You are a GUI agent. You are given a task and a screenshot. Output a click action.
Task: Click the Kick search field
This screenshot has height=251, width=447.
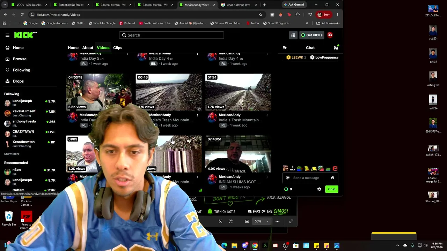pos(171,35)
